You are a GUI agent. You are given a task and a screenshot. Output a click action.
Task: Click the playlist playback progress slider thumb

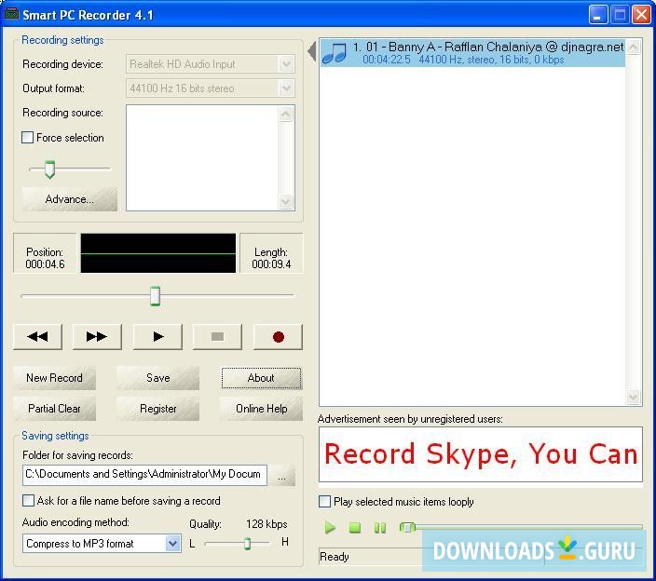pyautogui.click(x=407, y=528)
